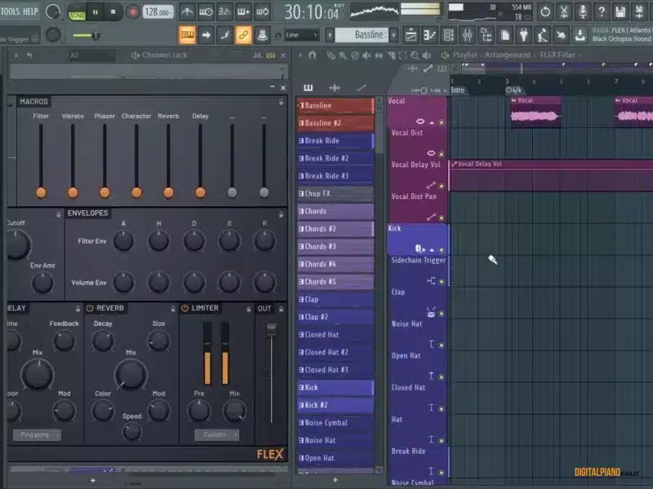Viewport: 653px width, 489px height.
Task: Click the record button in transport
Action: 131,11
